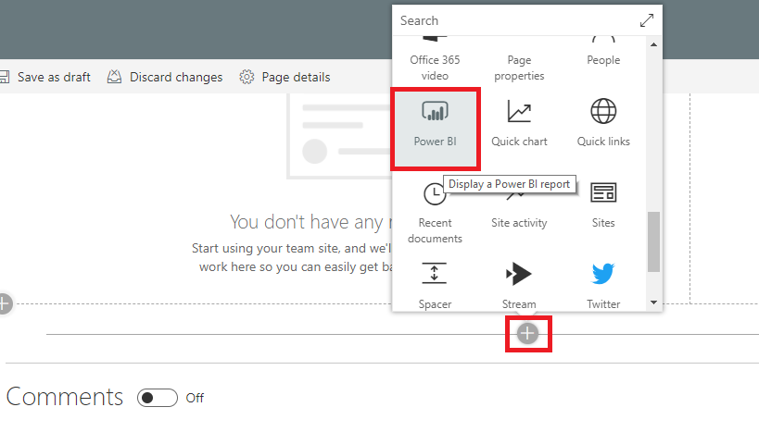Select the Page properties label
This screenshot has width=759, height=432.
(x=519, y=68)
